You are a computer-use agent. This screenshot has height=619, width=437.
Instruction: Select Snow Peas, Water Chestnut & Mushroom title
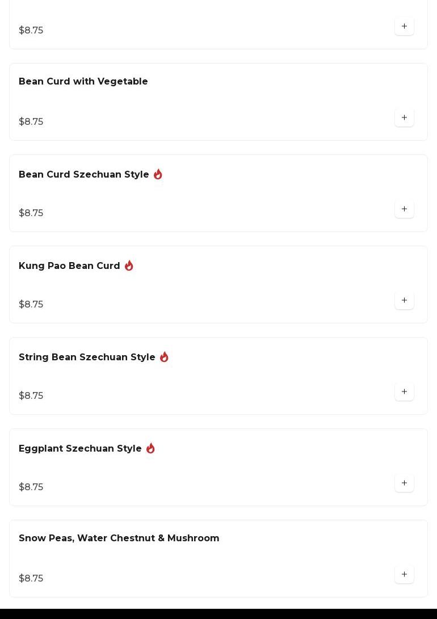pyautogui.click(x=119, y=538)
